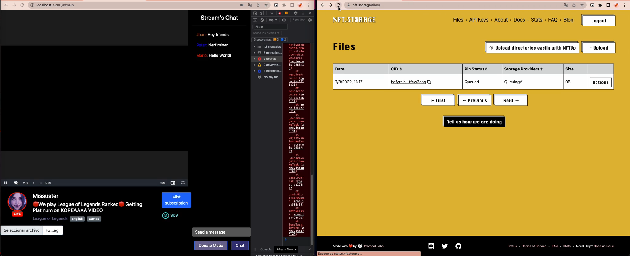Copy the CID with the copy icon
The height and width of the screenshot is (256, 630).
[x=429, y=82]
